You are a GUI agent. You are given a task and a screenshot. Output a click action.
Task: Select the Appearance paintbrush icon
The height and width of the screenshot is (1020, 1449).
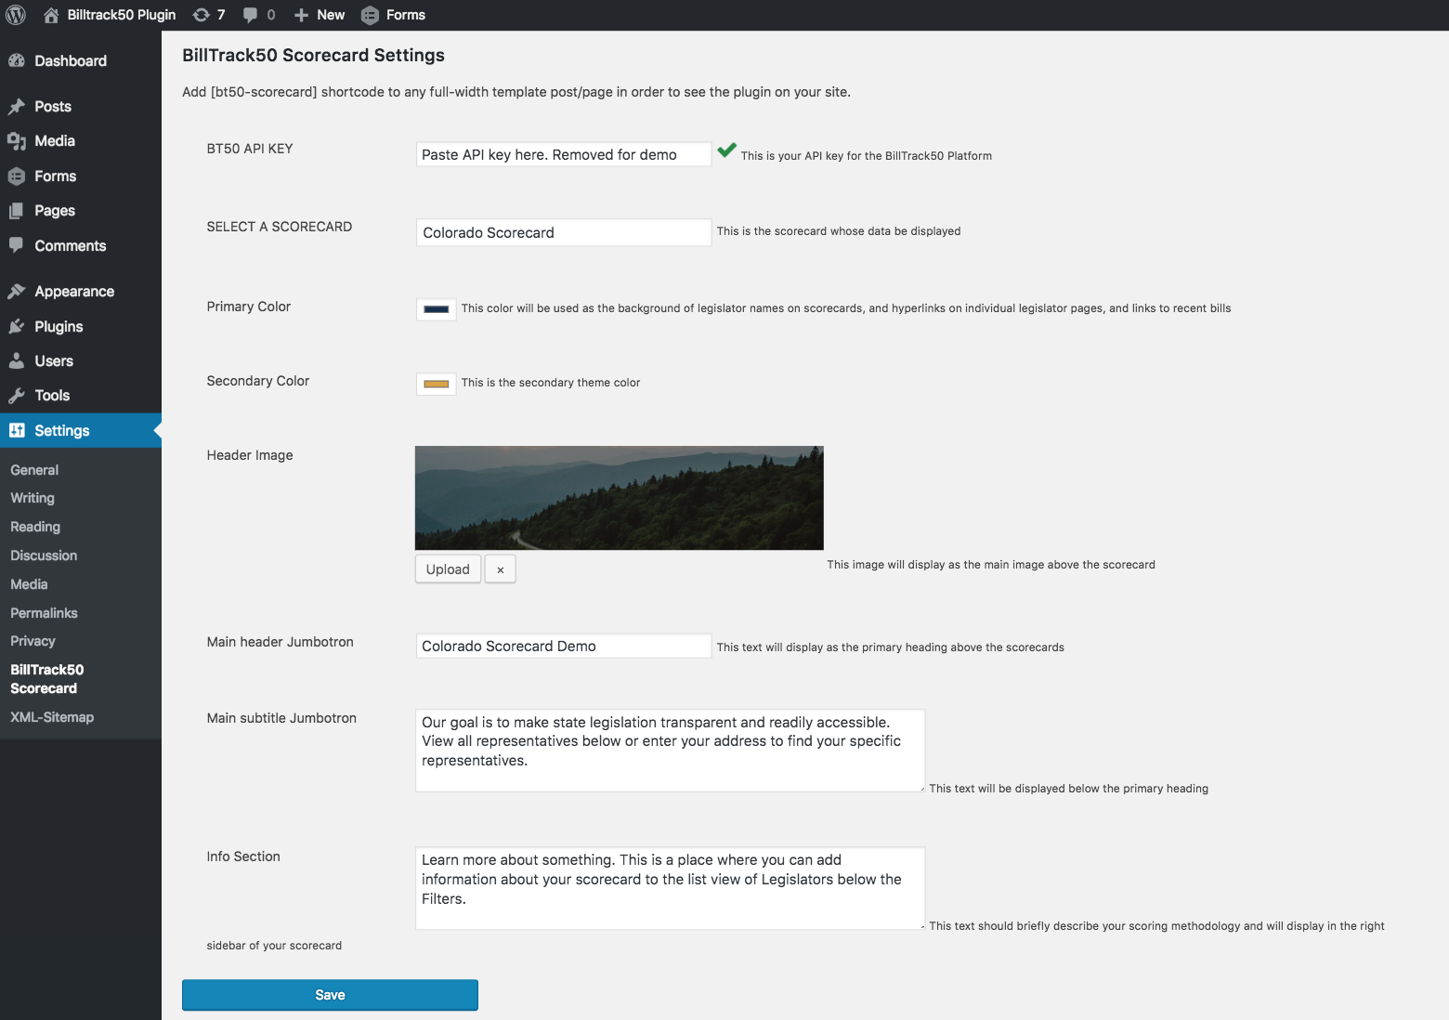tap(18, 291)
